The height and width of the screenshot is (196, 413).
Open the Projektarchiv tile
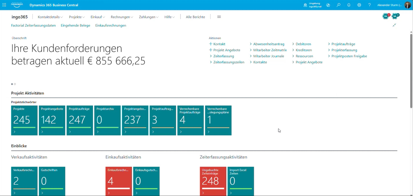click(x=108, y=120)
